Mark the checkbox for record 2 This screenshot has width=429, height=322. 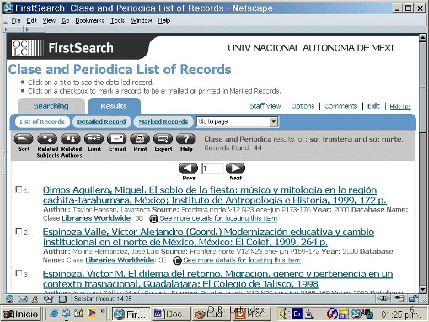pos(19,231)
